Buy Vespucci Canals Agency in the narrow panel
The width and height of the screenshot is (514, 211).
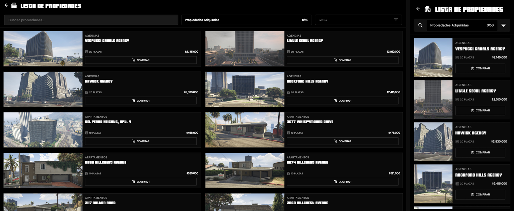tap(480, 68)
